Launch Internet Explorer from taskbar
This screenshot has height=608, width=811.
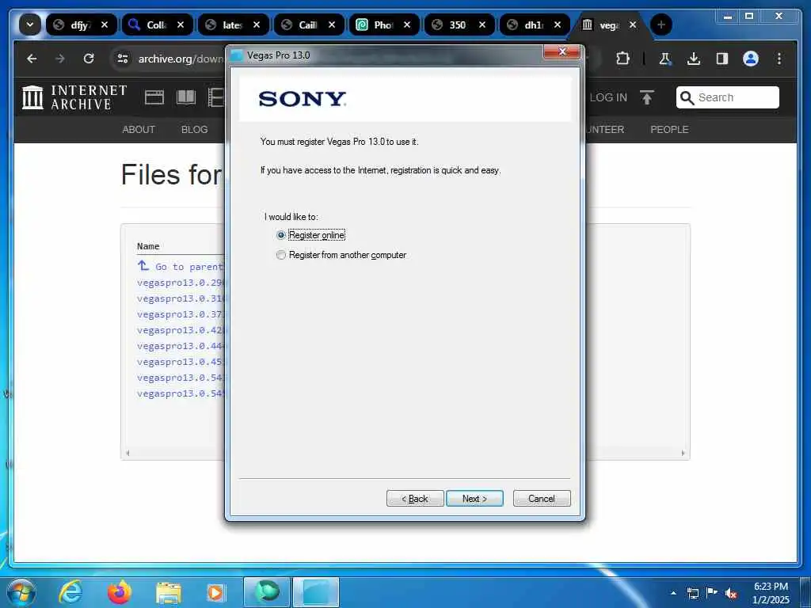click(x=70, y=592)
